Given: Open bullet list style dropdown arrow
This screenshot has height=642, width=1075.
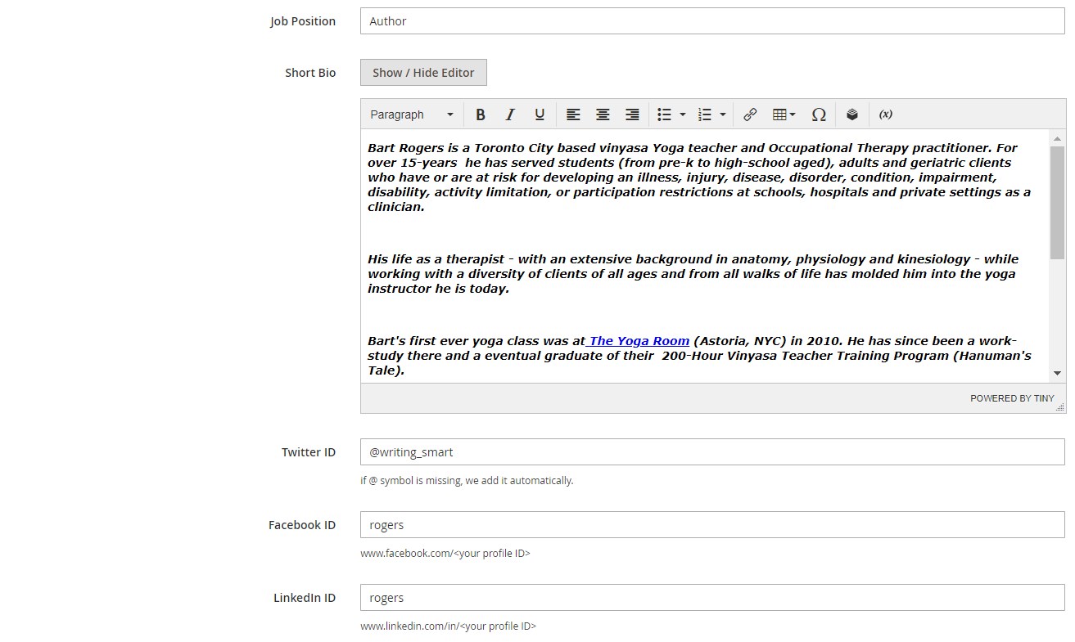Looking at the screenshot, I should (x=683, y=114).
